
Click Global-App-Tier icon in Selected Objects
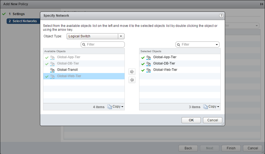pos(148,57)
